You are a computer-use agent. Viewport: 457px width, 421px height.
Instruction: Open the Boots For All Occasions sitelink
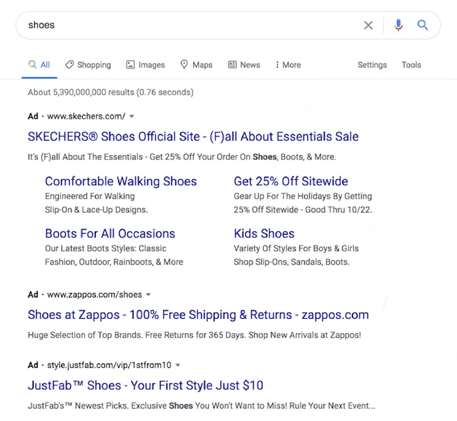[110, 234]
